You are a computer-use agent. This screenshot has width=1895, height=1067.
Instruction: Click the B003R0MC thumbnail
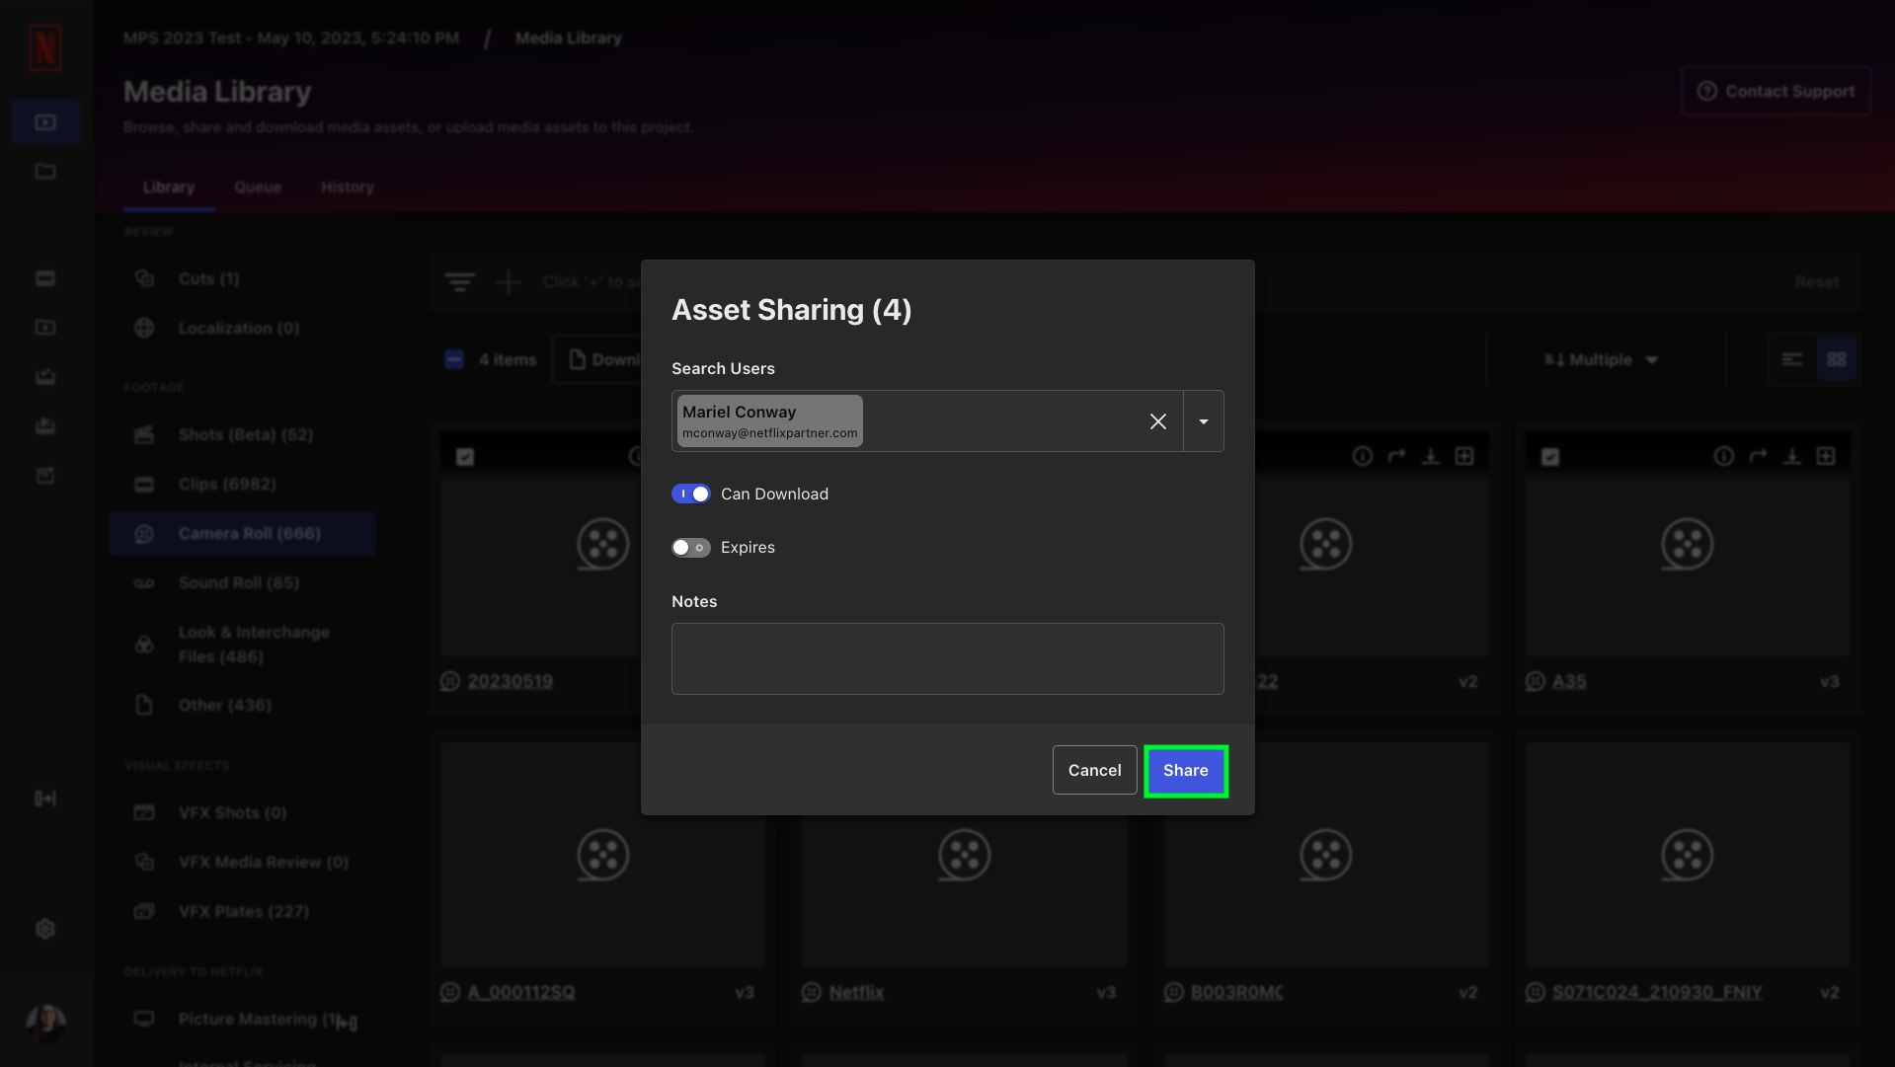1325,855
